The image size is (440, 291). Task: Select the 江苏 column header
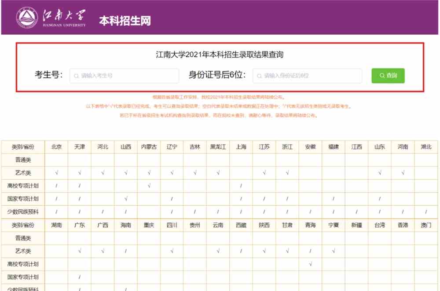[x=264, y=147]
